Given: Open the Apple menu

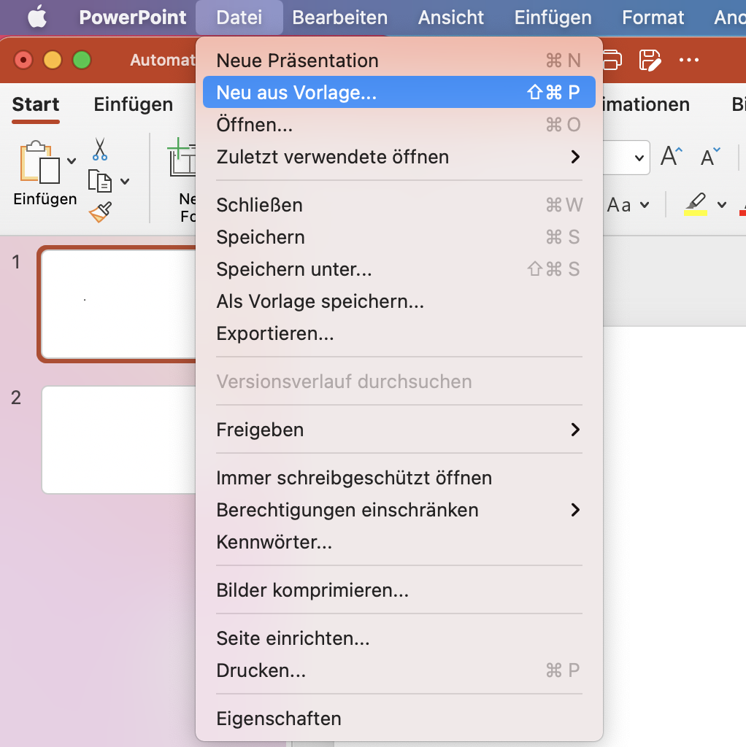Looking at the screenshot, I should [37, 18].
